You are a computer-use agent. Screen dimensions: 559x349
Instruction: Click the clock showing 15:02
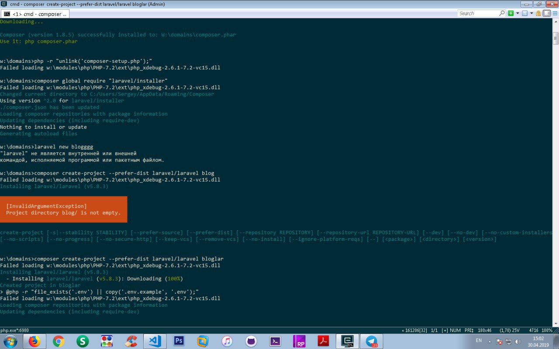(538, 342)
